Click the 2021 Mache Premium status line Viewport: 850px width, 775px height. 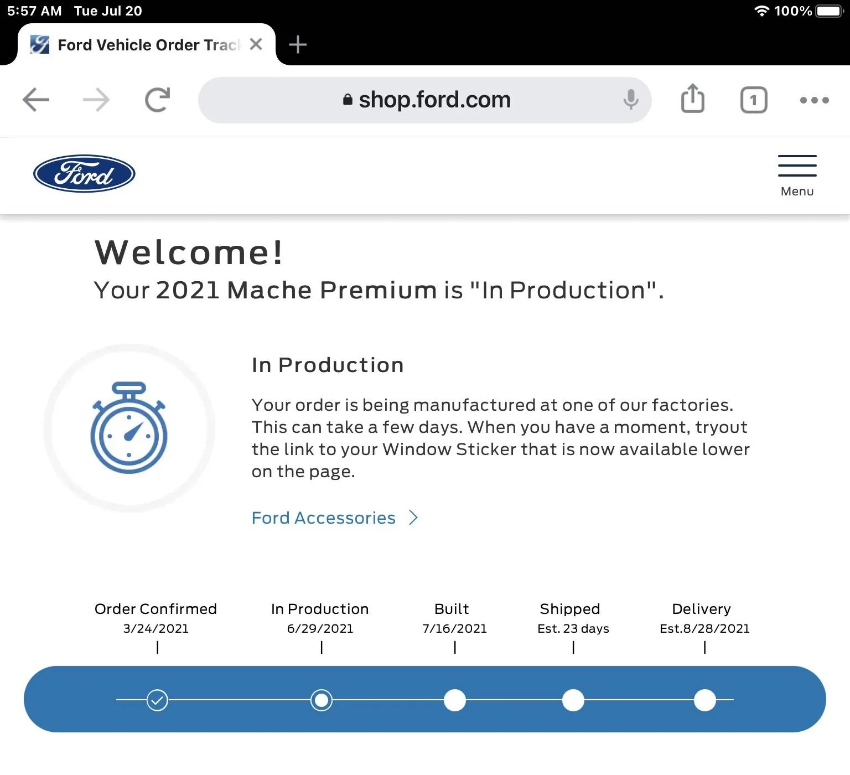click(379, 290)
